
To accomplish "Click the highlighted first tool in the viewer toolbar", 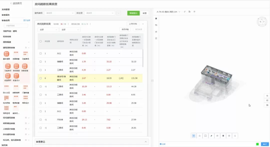I will (x=193, y=136).
